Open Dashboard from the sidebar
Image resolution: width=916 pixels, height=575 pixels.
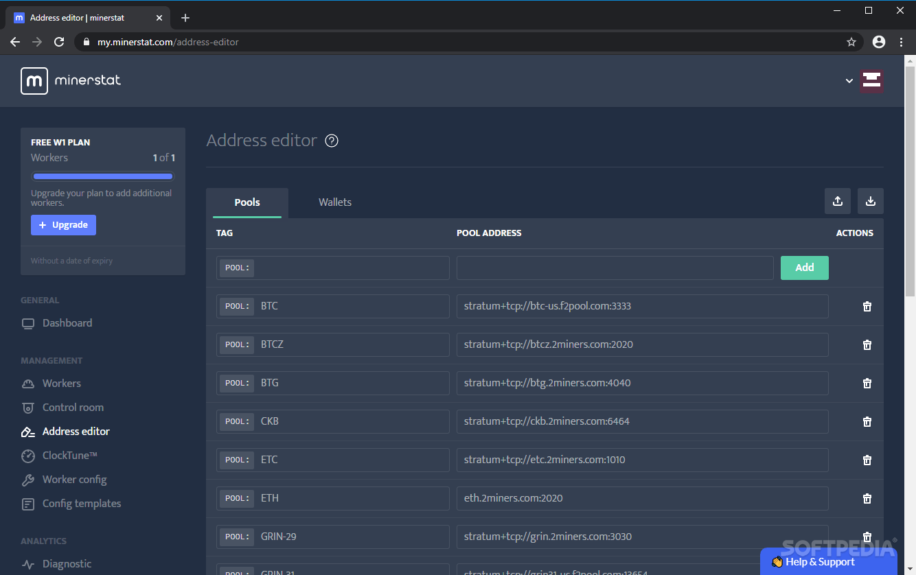point(67,323)
